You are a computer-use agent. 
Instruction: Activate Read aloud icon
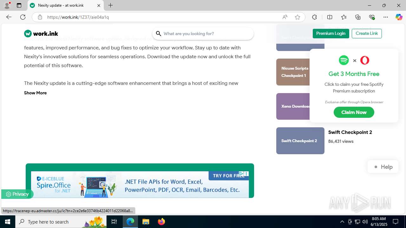(285, 17)
